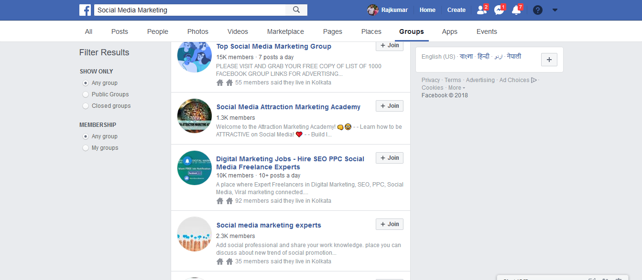Screen dimensions: 642x280
Task: Join Social Media Attraction Marketing Academy
Action: [390, 106]
